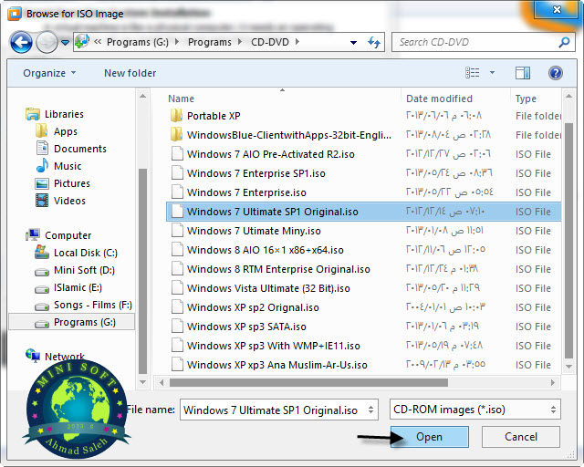The height and width of the screenshot is (467, 584).
Task: Select Windows 7 AIO Pre-Activated R2.iso file icon
Action: (177, 154)
